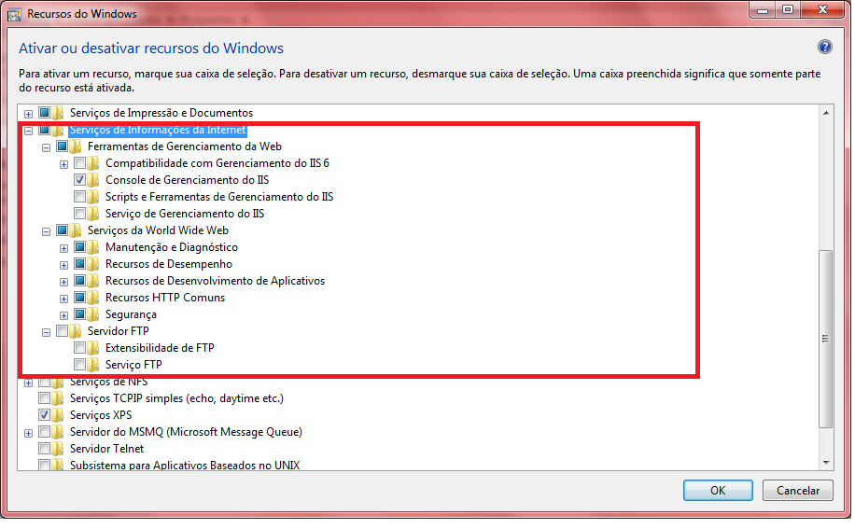Click the Recursos do Windows title bar icon

13,14
